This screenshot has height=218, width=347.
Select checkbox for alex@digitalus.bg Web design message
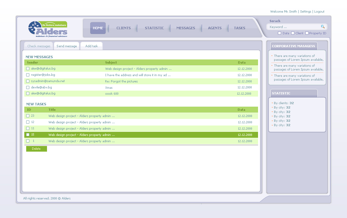28,69
